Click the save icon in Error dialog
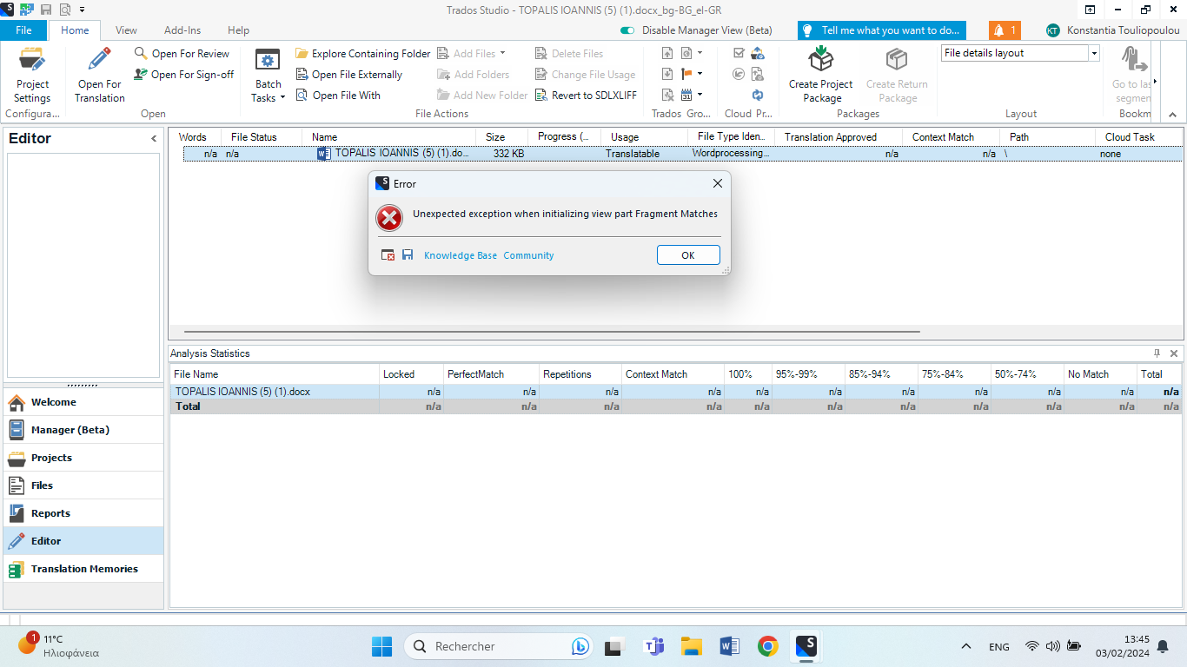 (x=408, y=255)
